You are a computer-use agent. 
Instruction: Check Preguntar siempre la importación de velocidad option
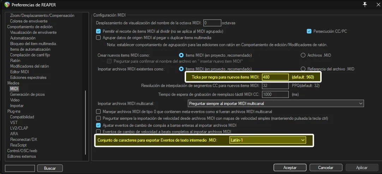(99, 118)
